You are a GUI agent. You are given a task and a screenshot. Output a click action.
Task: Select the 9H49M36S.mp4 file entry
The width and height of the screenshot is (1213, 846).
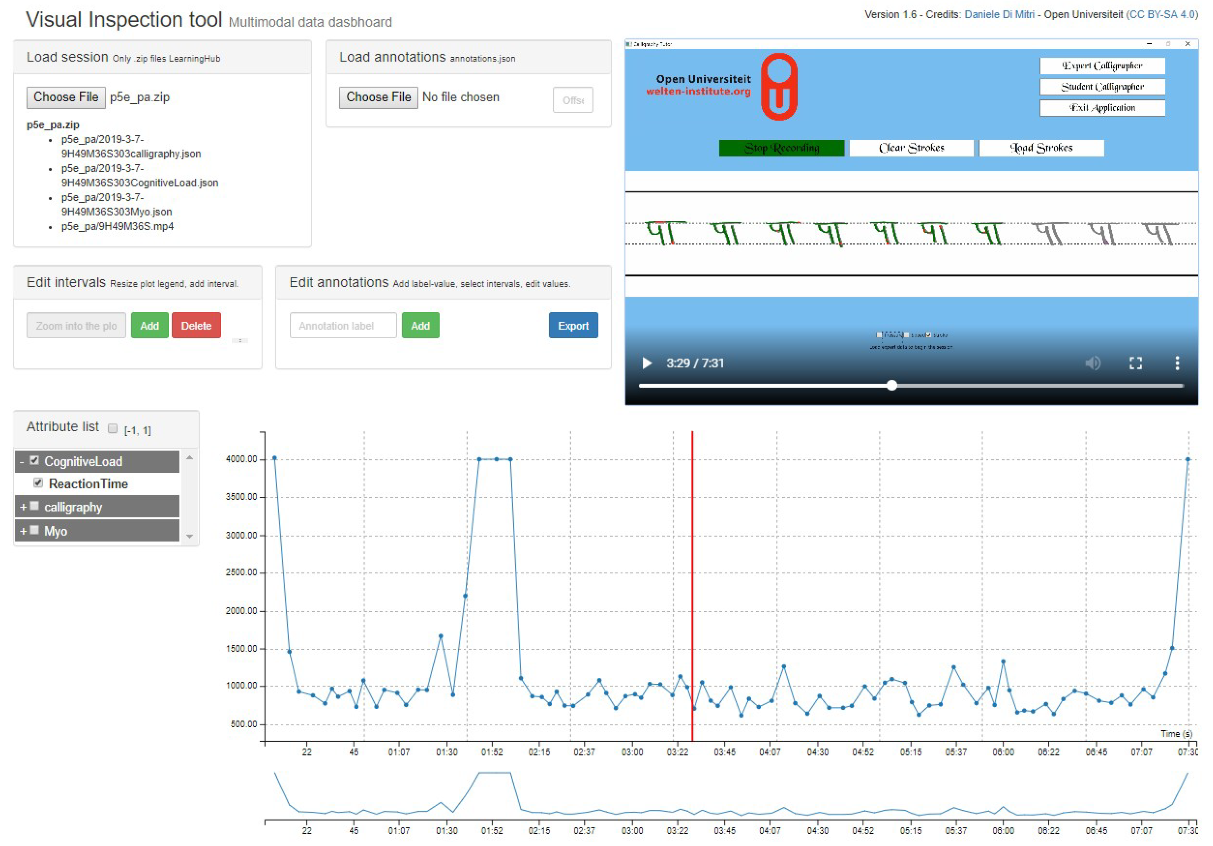point(117,227)
